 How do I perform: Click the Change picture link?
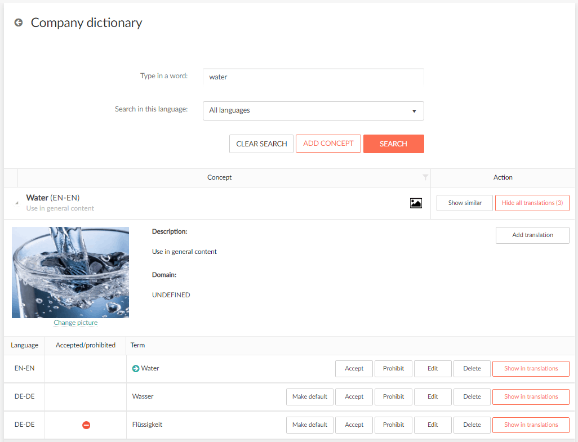click(x=75, y=323)
